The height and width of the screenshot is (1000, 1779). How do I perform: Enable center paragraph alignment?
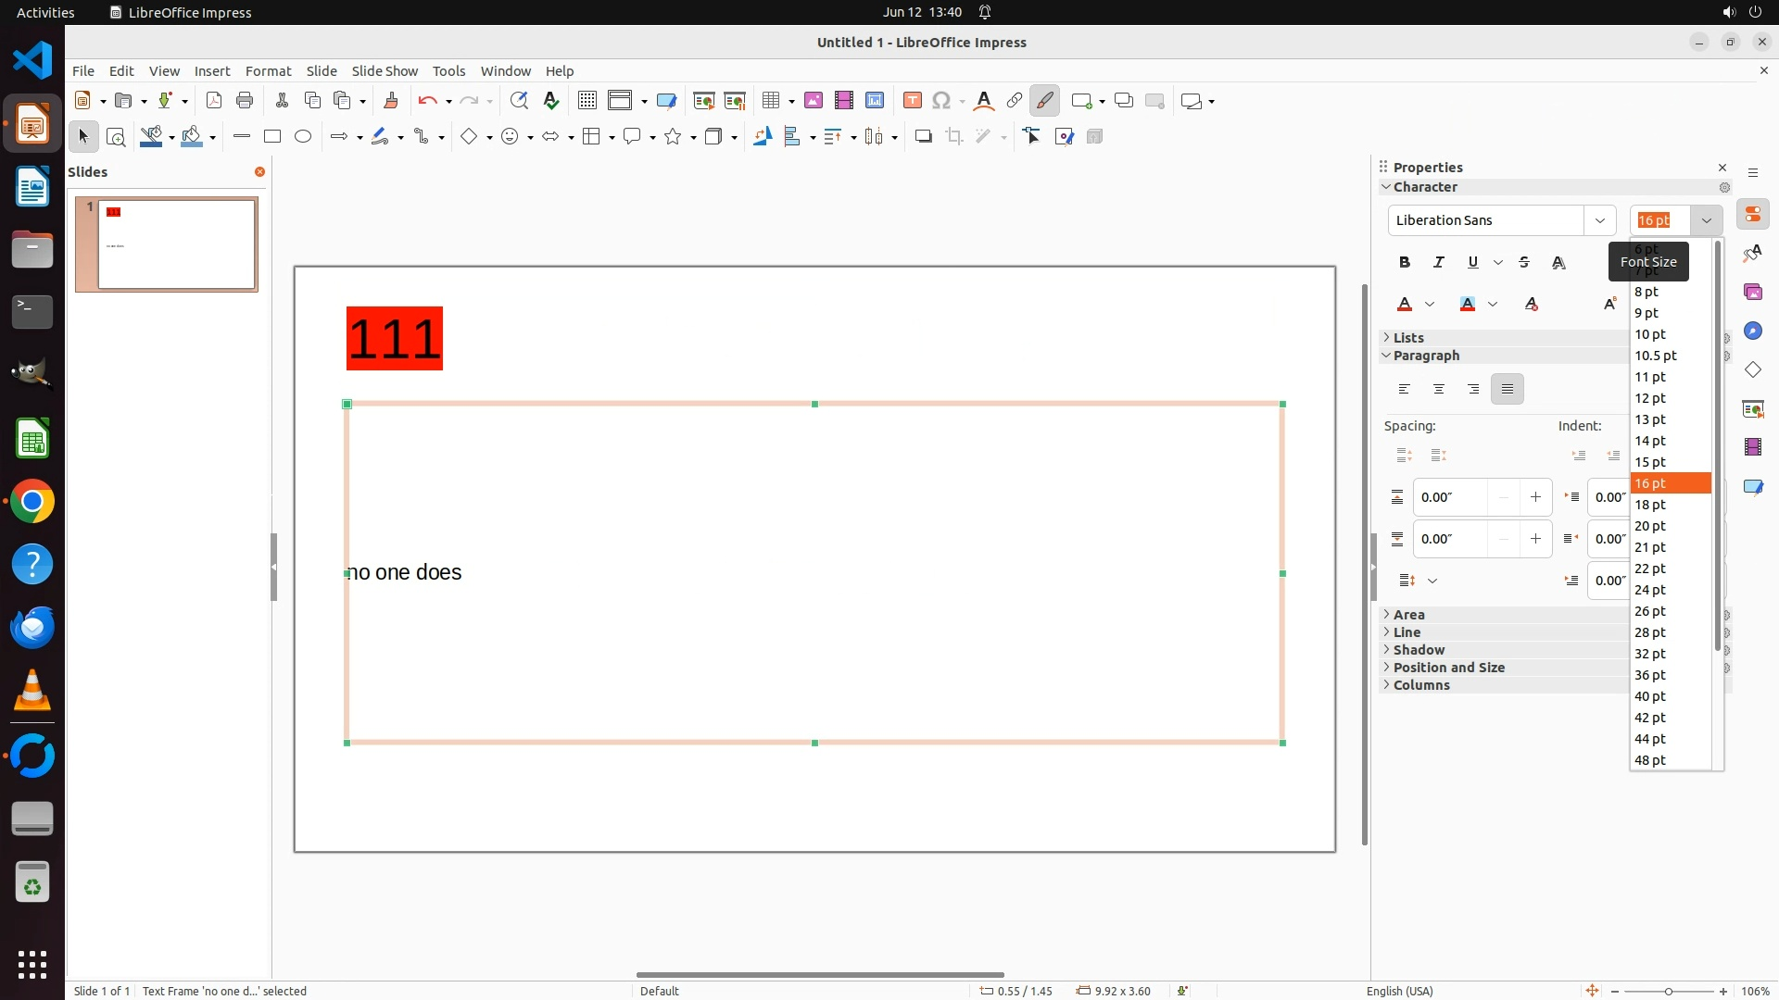point(1438,390)
